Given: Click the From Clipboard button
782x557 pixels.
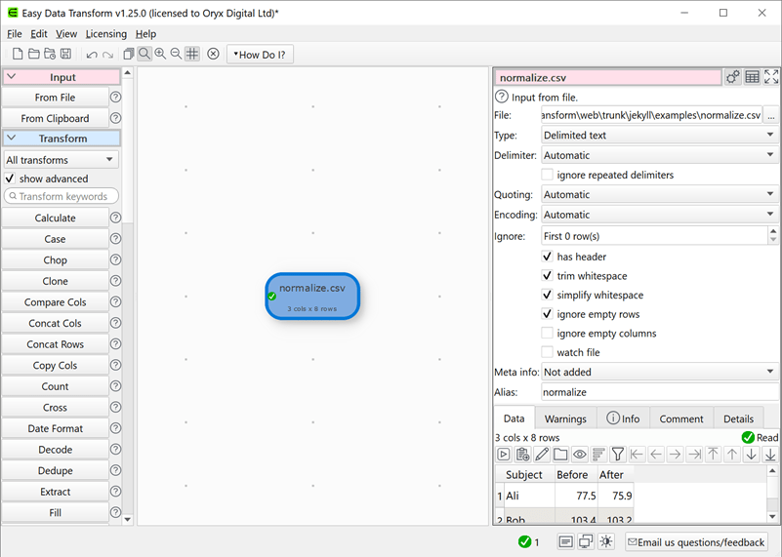Looking at the screenshot, I should (55, 119).
